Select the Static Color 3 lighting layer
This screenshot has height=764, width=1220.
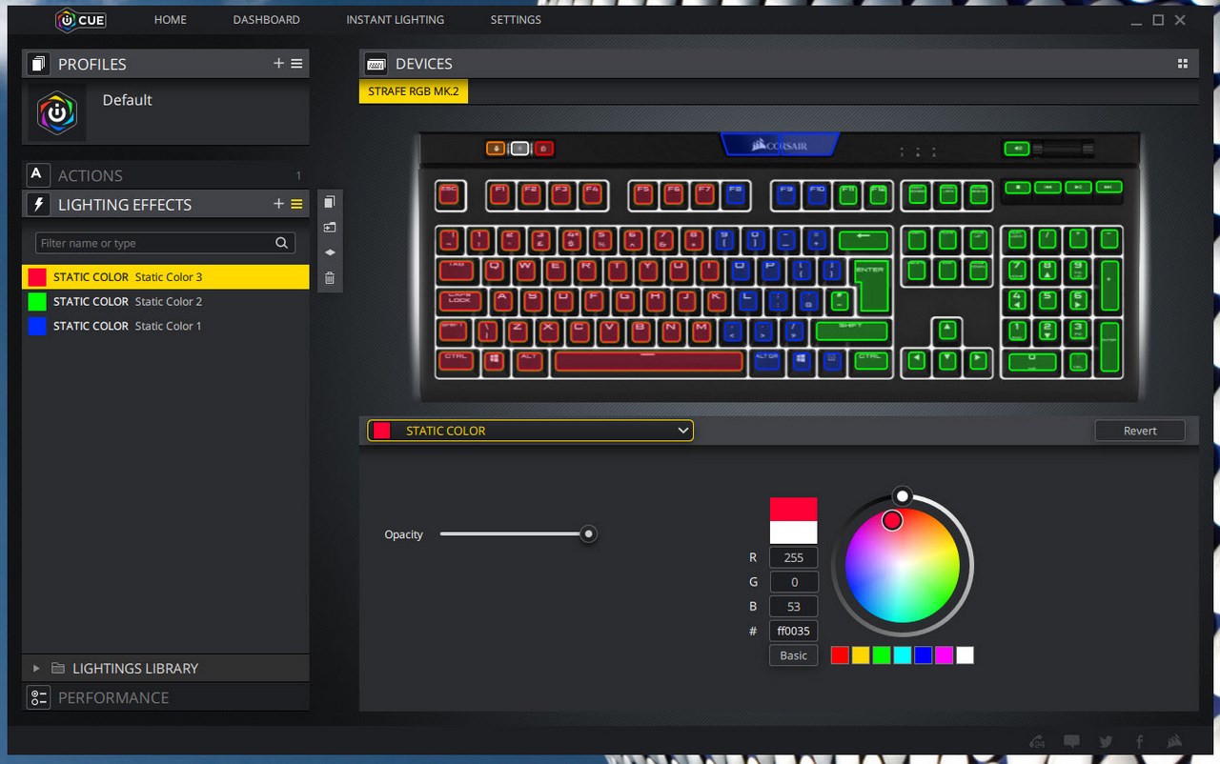click(x=165, y=277)
